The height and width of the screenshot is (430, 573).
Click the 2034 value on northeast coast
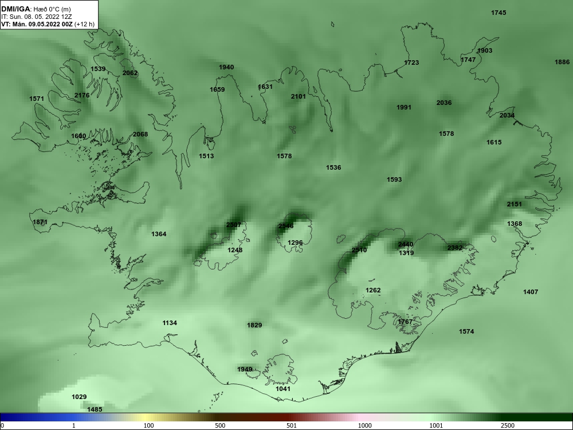507,116
